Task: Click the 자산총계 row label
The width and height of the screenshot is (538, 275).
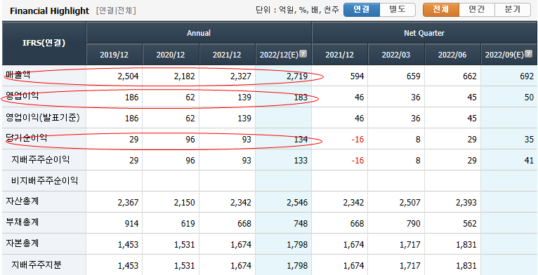Action: pos(22,201)
